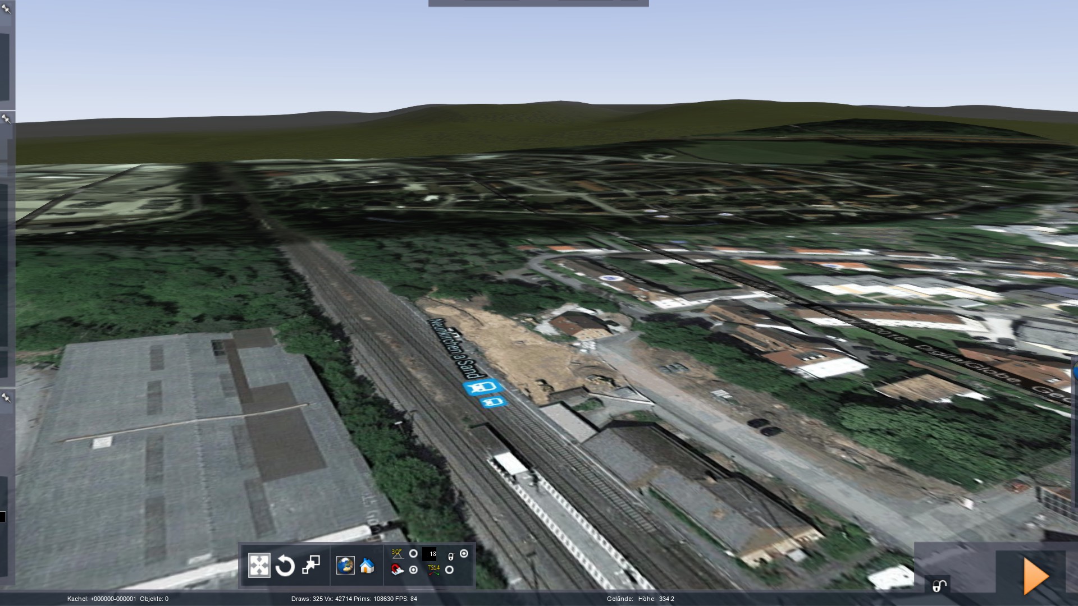Pin the top-left flyout panel

[6, 9]
